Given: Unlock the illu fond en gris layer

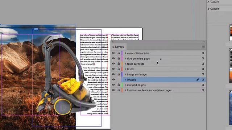Looking at the screenshot, I should coord(119,85).
